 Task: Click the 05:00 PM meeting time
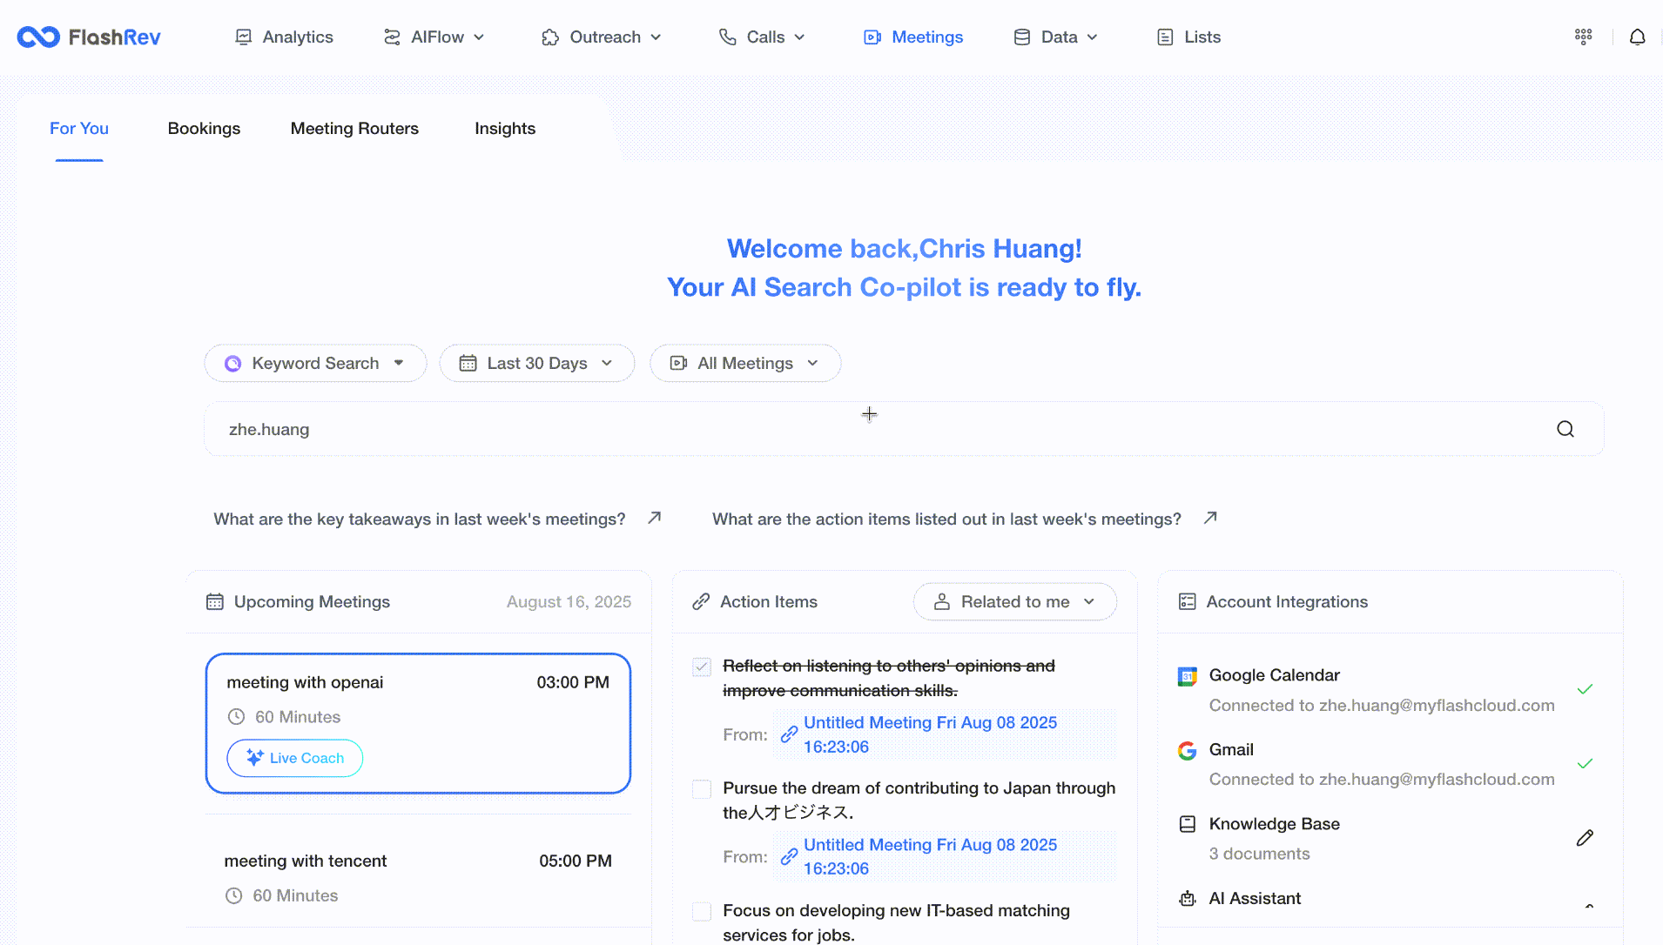(576, 861)
